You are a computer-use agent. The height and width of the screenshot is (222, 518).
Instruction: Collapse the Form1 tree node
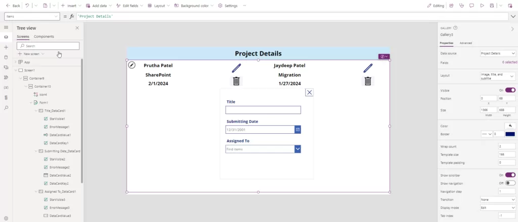pyautogui.click(x=31, y=102)
